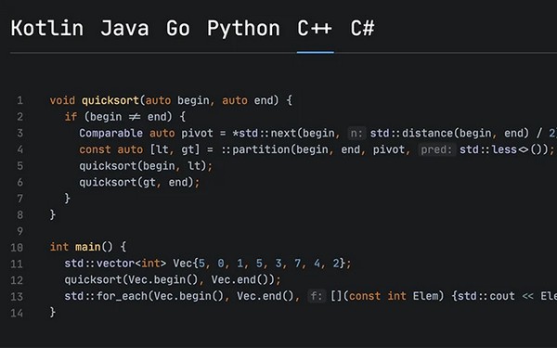Viewport: 557px width, 348px height.
Task: Click the 'Vec' initializer on line 11
Action: point(183,264)
